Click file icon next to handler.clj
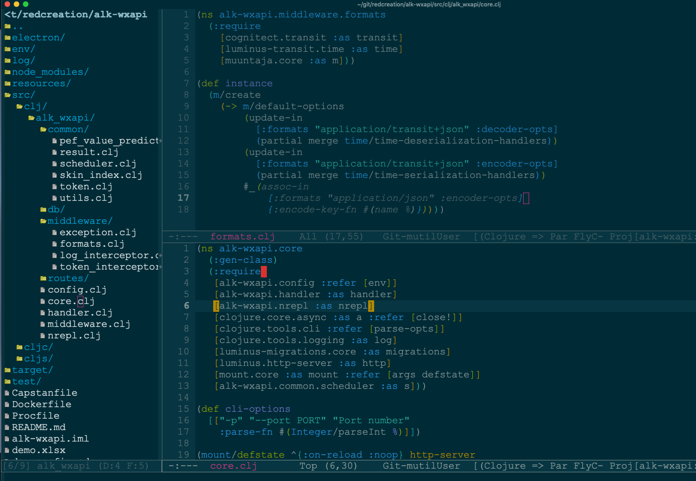Screen dimensions: 696x481 coord(43,313)
